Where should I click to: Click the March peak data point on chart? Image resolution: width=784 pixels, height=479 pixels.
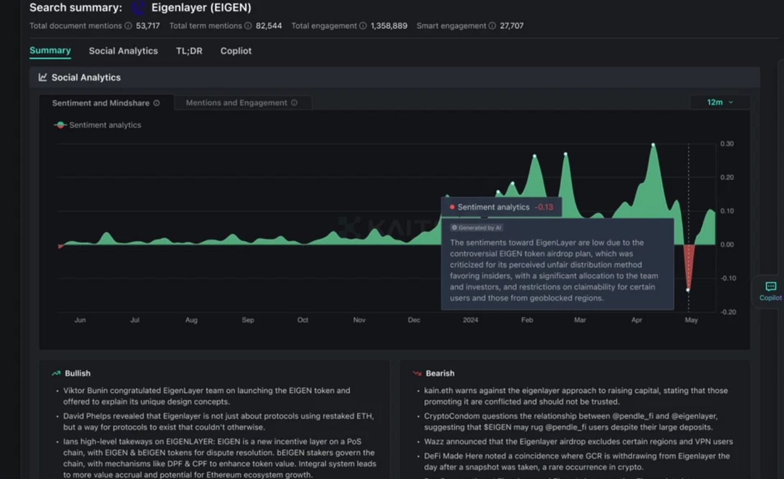[566, 154]
